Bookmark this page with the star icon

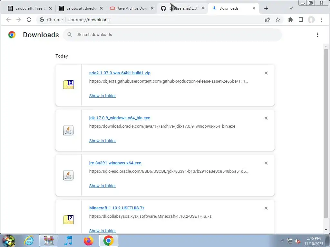pos(278,20)
